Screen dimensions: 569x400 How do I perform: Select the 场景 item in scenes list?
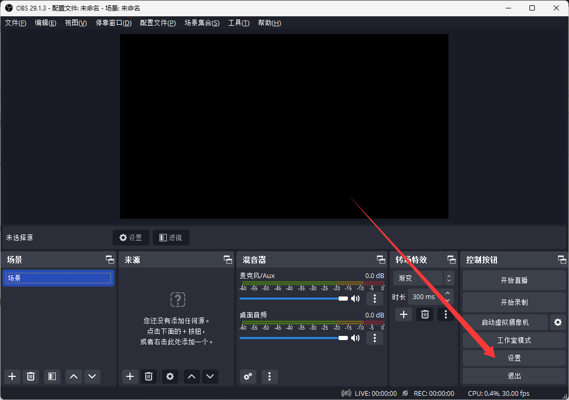[x=58, y=278]
